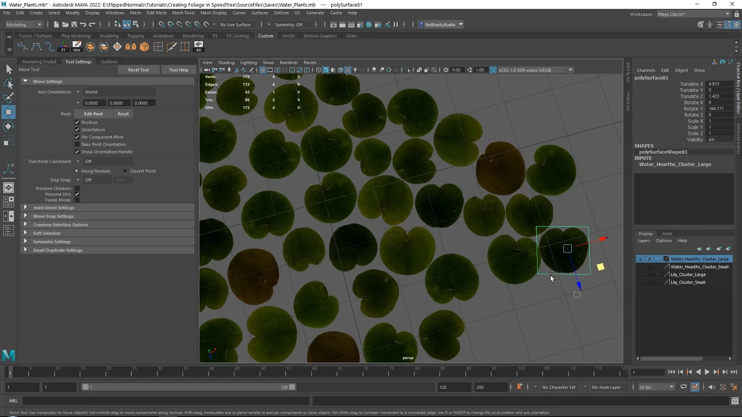Select the Closest Point radio button
The width and height of the screenshot is (742, 417).
click(x=125, y=171)
